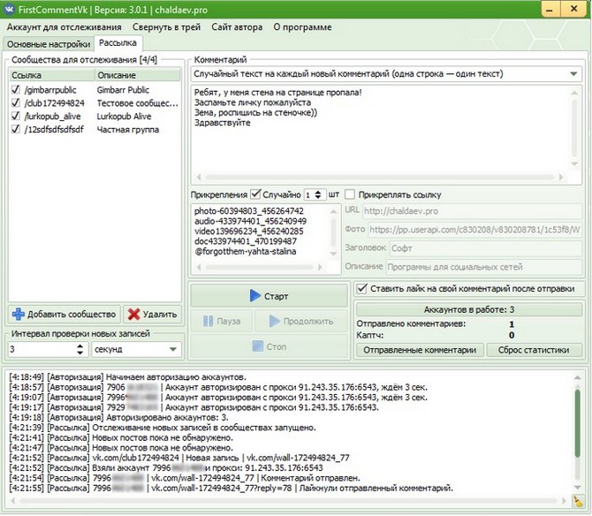Select attachment video139696234_456240285

(x=249, y=231)
